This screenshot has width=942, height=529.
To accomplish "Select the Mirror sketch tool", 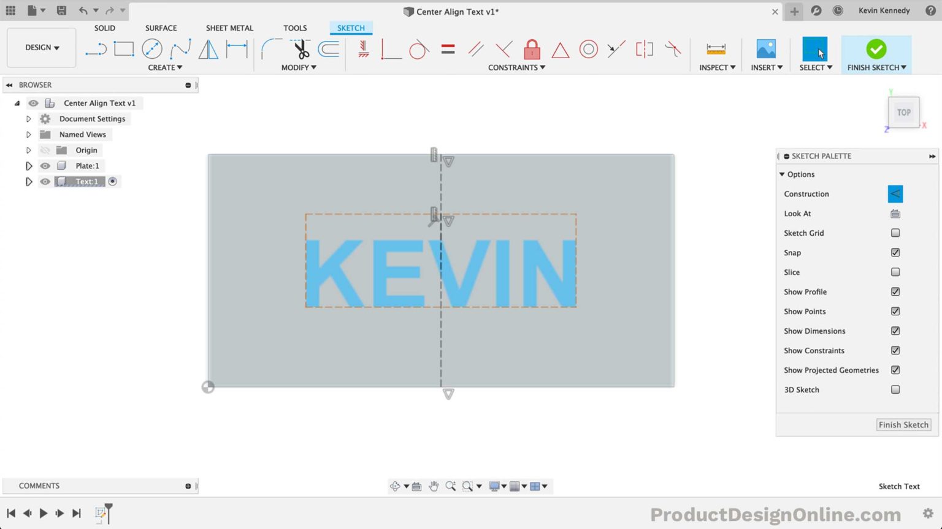I will point(209,49).
